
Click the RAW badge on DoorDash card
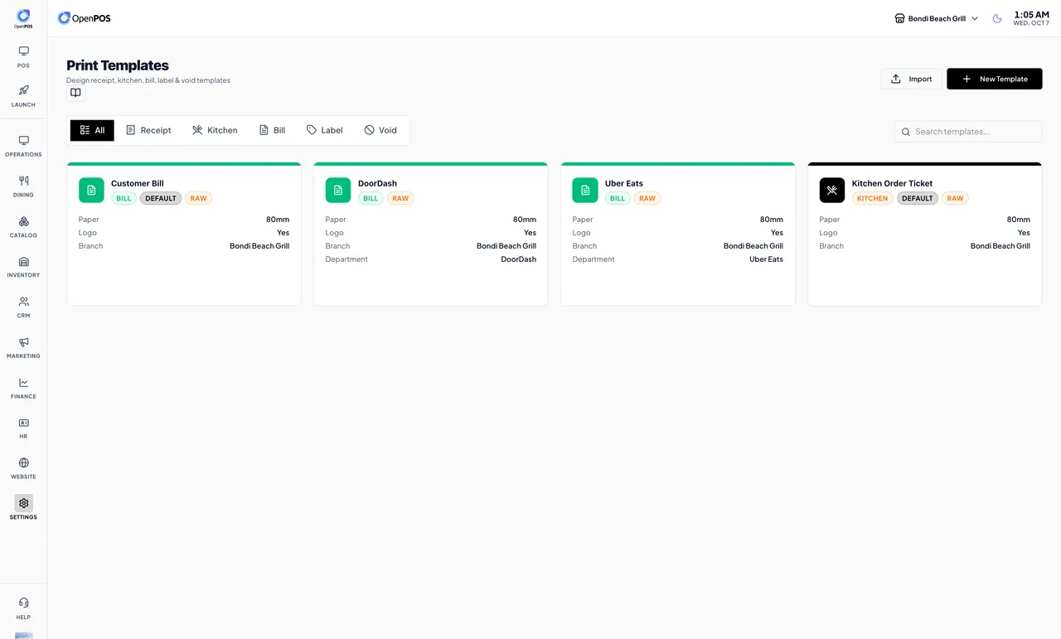click(400, 198)
